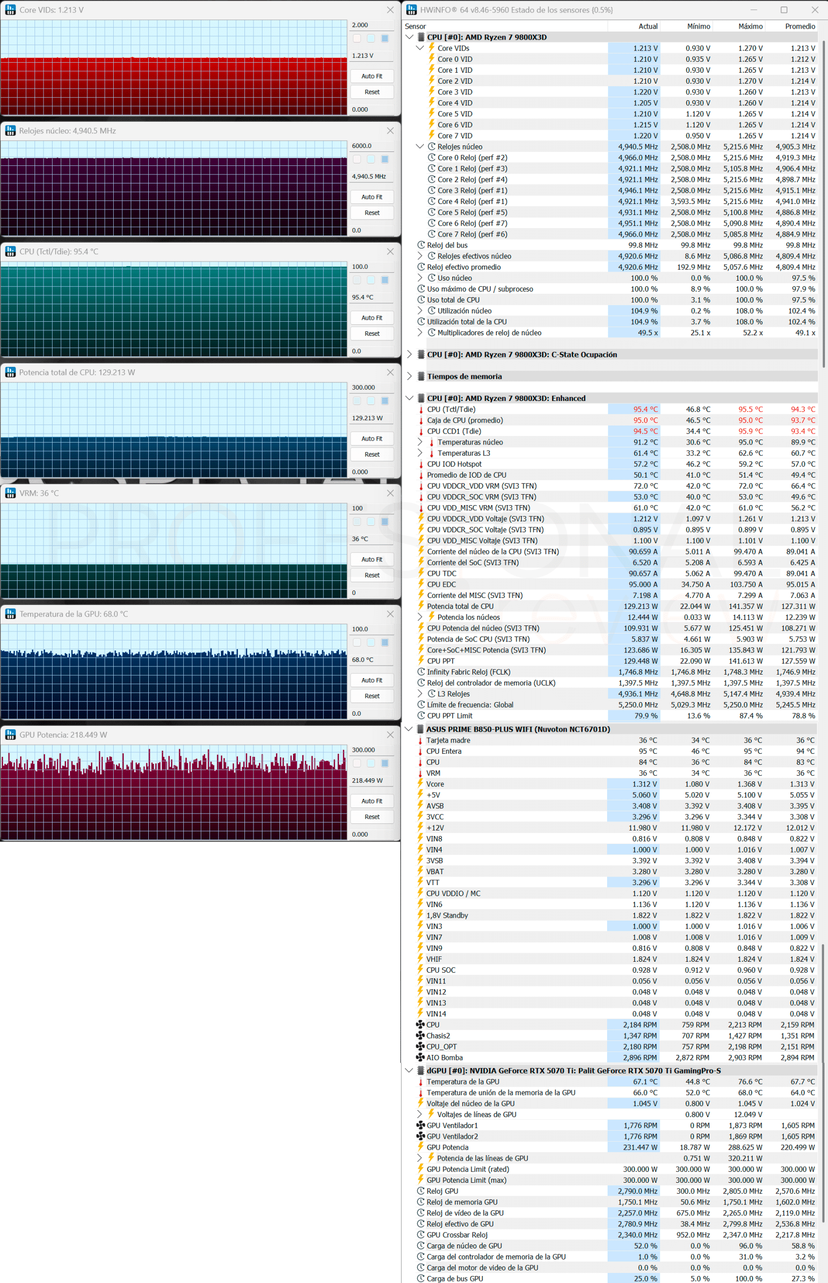This screenshot has height=1283, width=828.
Task: Click Reset in the Relojes núcleo graph
Action: coord(372,212)
